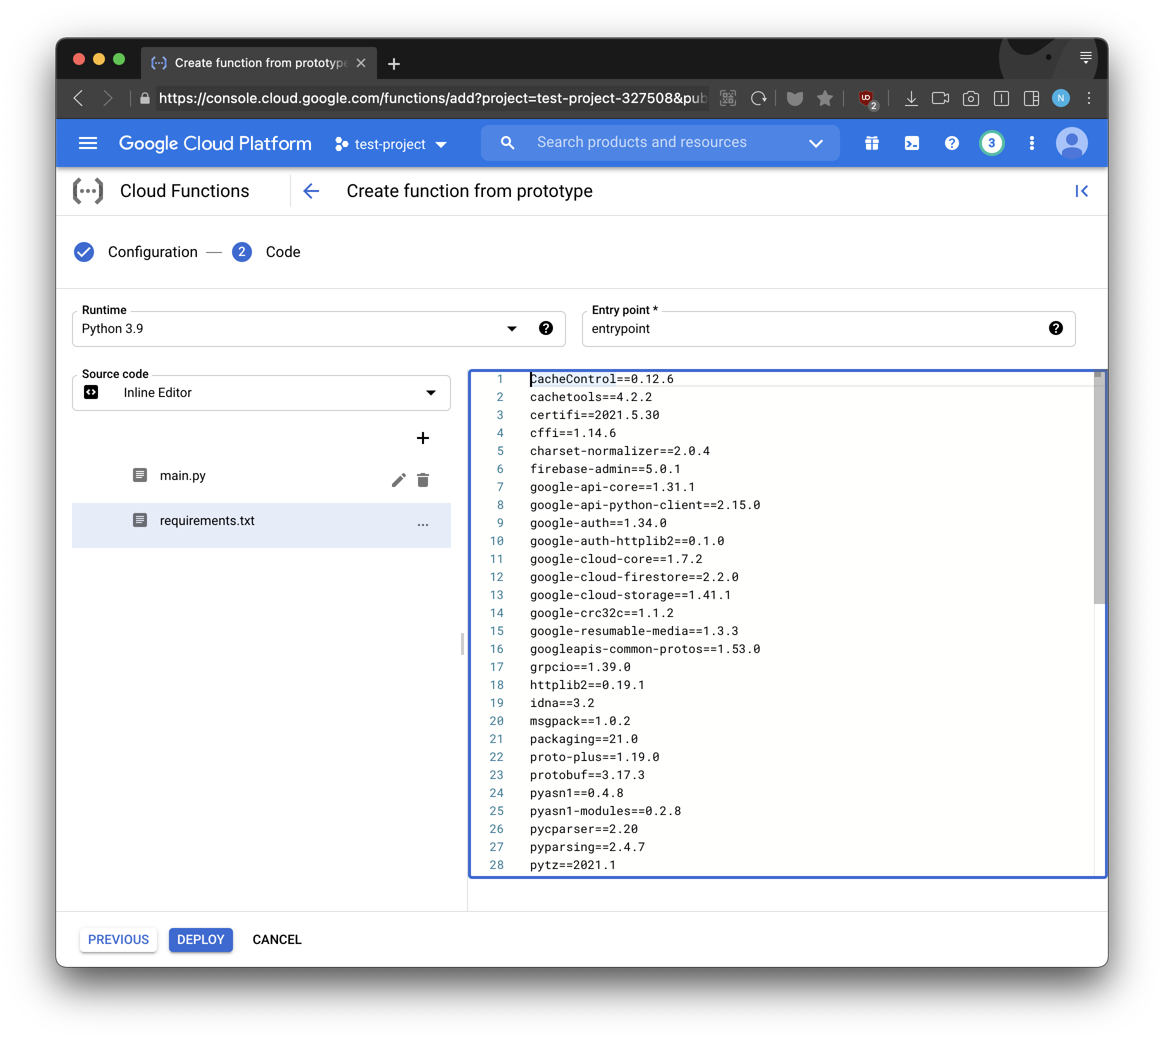Open Cloud Shell terminal icon

(911, 143)
